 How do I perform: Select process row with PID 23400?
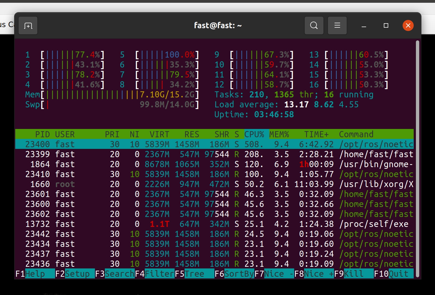tap(214, 144)
